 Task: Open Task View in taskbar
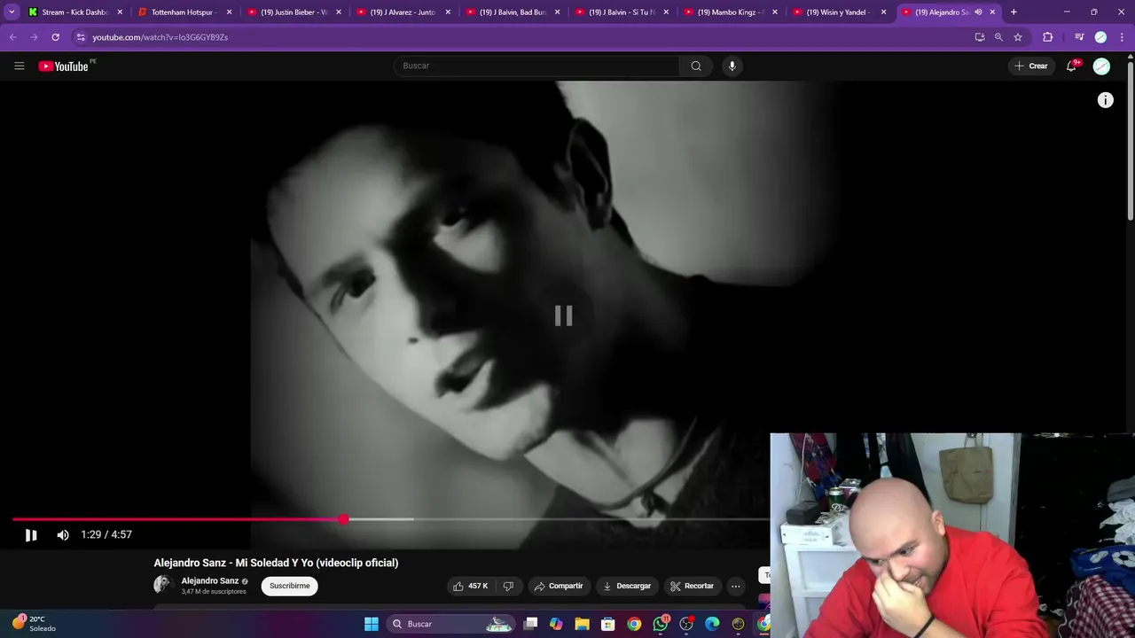click(x=530, y=624)
